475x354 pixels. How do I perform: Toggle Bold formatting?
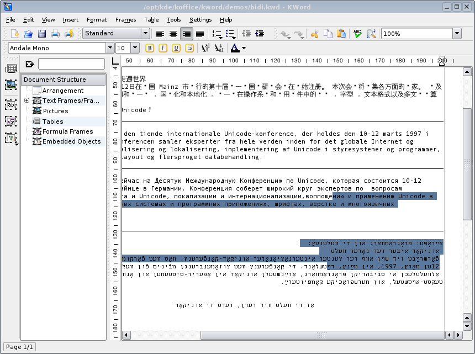(x=149, y=48)
